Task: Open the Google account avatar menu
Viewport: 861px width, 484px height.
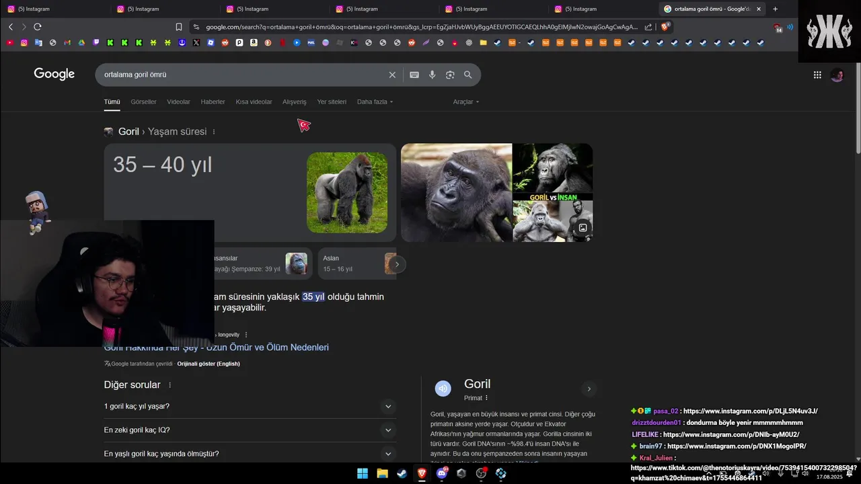Action: click(x=837, y=75)
